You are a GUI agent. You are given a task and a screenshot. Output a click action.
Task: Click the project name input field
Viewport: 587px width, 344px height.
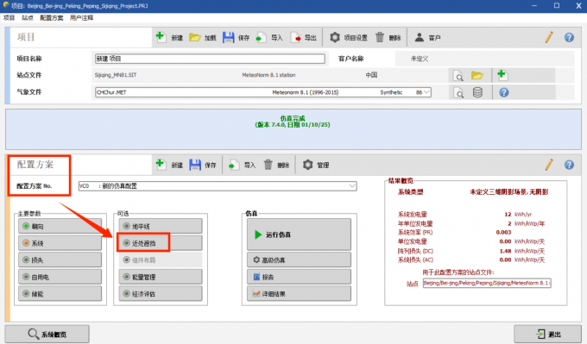[210, 59]
